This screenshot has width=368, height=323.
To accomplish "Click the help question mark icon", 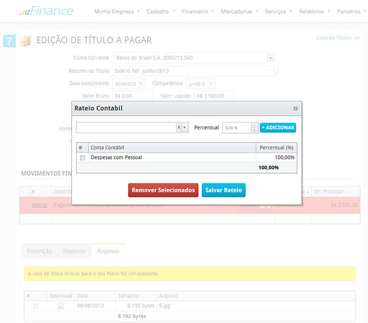I will point(9,41).
